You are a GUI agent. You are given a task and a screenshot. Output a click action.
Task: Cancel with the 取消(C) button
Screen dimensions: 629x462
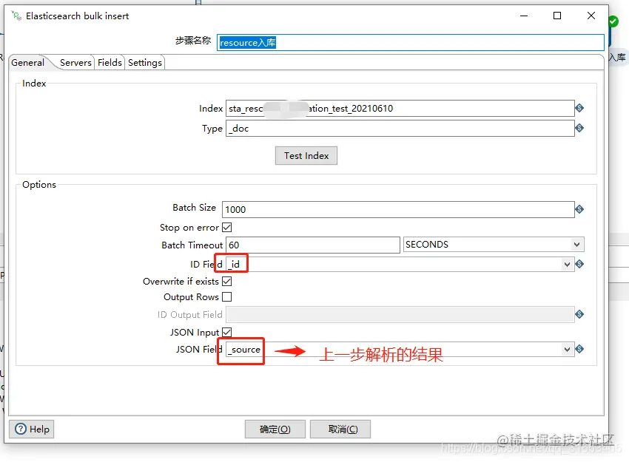tap(340, 429)
